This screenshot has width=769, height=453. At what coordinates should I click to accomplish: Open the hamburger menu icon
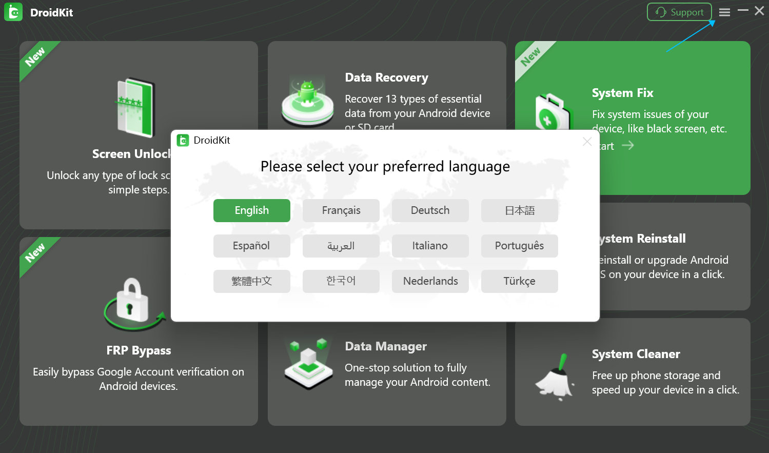point(724,12)
